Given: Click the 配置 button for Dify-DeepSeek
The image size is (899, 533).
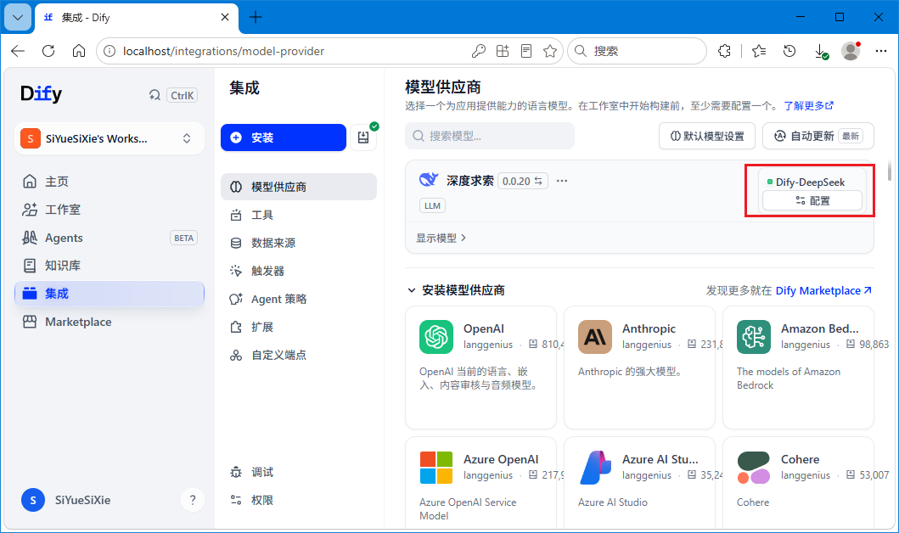Looking at the screenshot, I should [812, 200].
